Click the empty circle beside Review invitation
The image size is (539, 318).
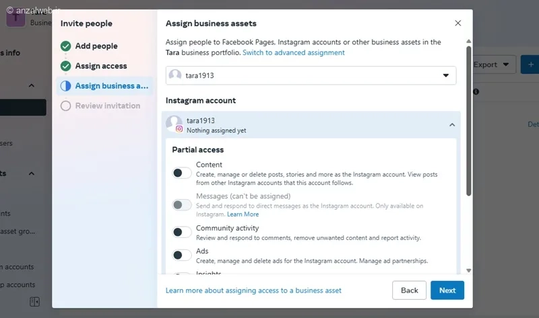pyautogui.click(x=65, y=106)
